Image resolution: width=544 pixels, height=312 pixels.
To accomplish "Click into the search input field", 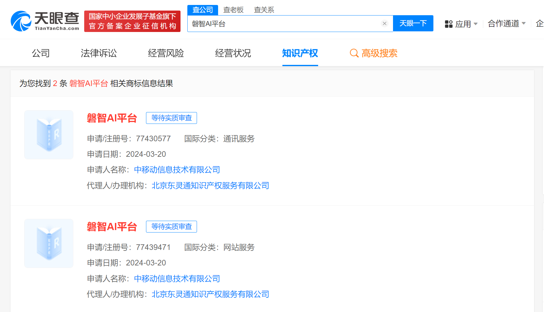I will click(284, 24).
